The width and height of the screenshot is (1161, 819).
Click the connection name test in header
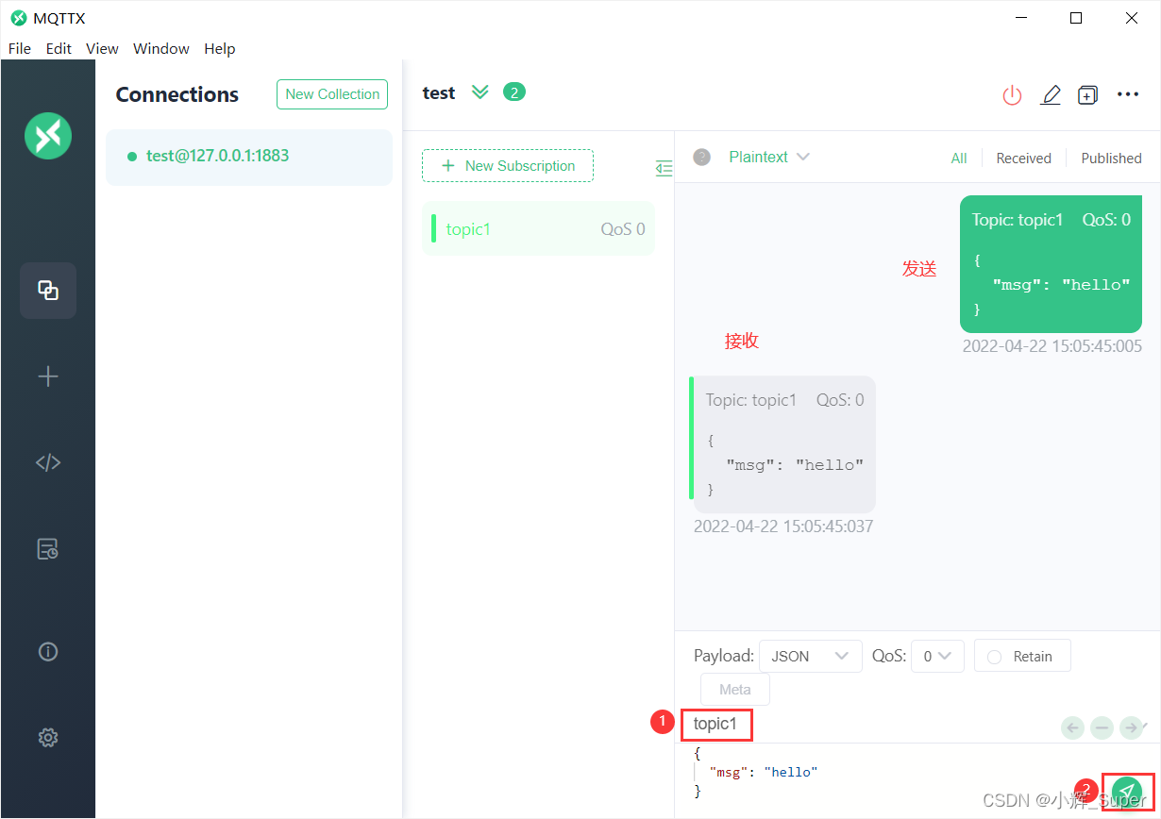click(439, 92)
